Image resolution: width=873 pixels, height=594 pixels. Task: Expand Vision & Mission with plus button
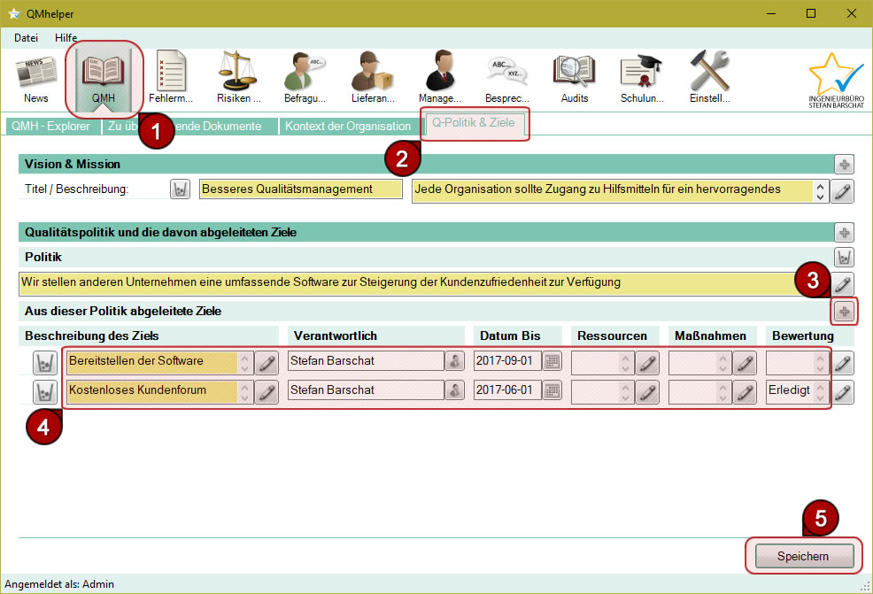(844, 165)
